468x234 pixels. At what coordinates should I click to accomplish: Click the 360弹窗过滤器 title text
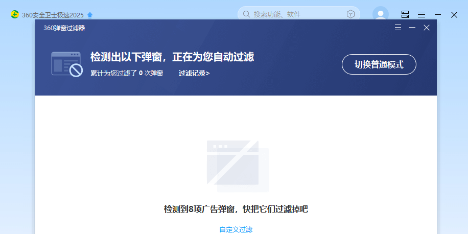click(x=64, y=28)
